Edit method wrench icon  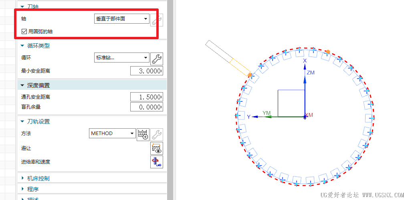click(157, 135)
